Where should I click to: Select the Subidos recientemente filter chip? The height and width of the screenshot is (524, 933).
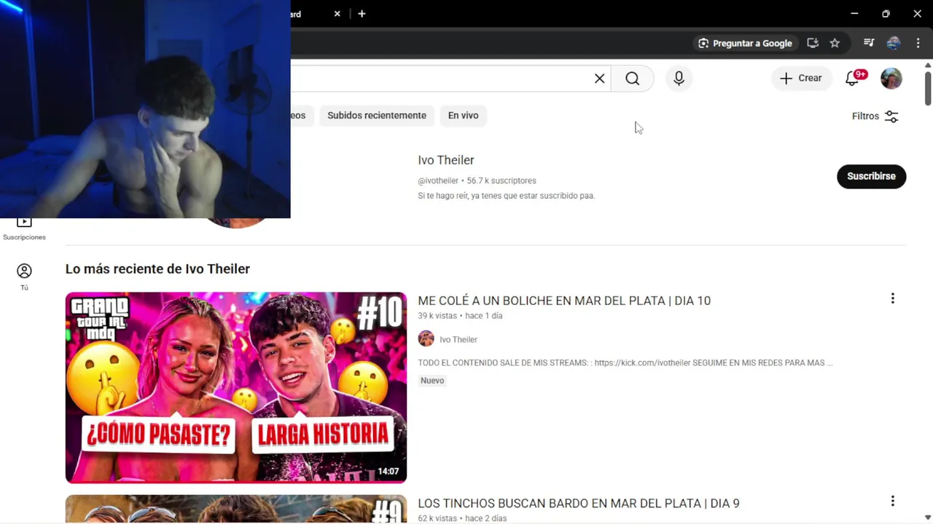tap(377, 116)
